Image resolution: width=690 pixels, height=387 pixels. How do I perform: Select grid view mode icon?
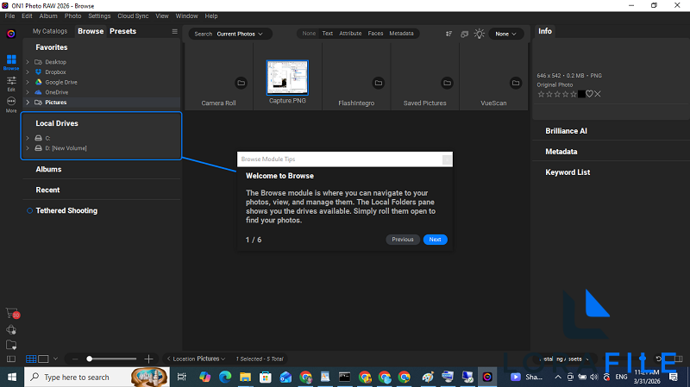(31, 359)
